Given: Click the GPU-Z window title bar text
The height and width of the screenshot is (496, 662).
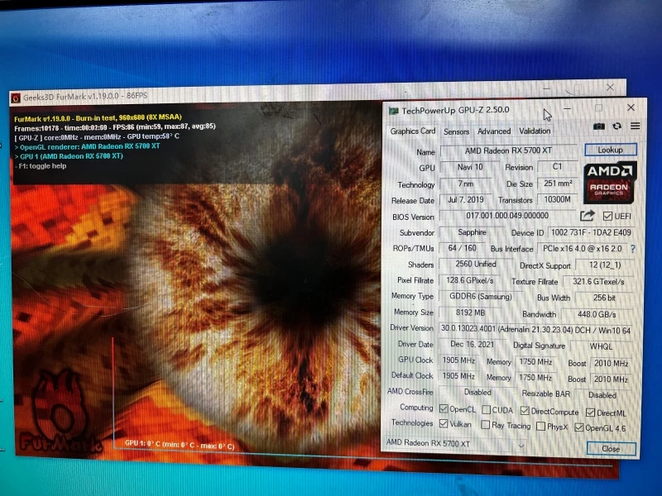Looking at the screenshot, I should [x=456, y=111].
